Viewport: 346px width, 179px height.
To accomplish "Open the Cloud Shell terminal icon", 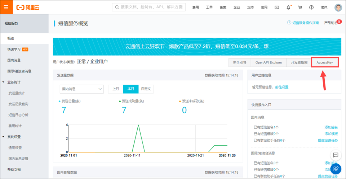I will (277, 8).
